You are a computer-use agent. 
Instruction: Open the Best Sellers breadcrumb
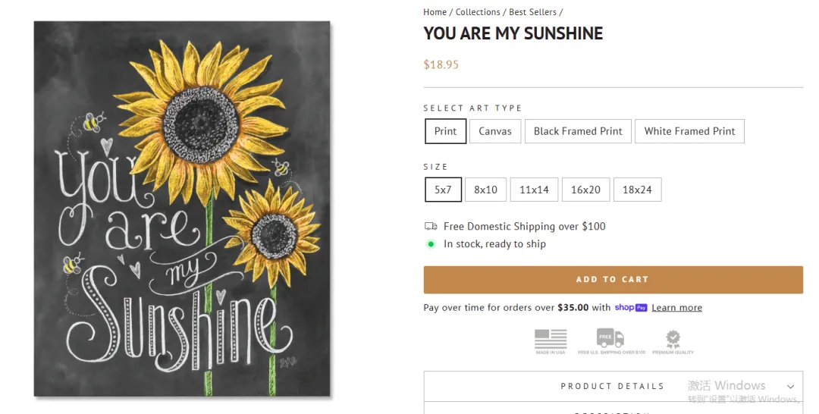coord(532,12)
